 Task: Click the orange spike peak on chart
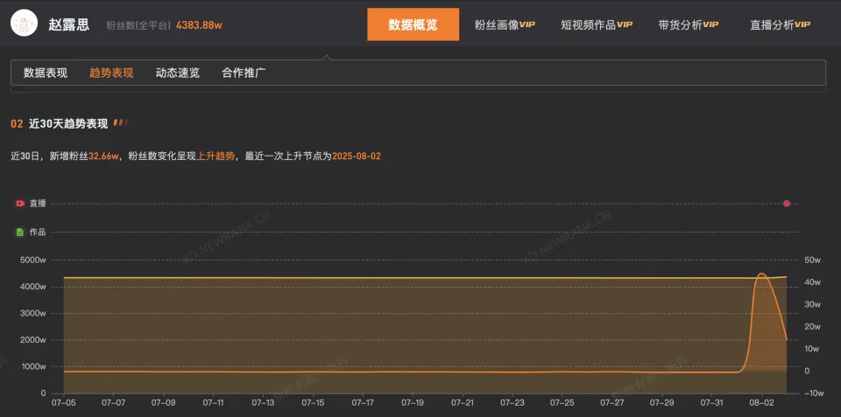coord(761,275)
